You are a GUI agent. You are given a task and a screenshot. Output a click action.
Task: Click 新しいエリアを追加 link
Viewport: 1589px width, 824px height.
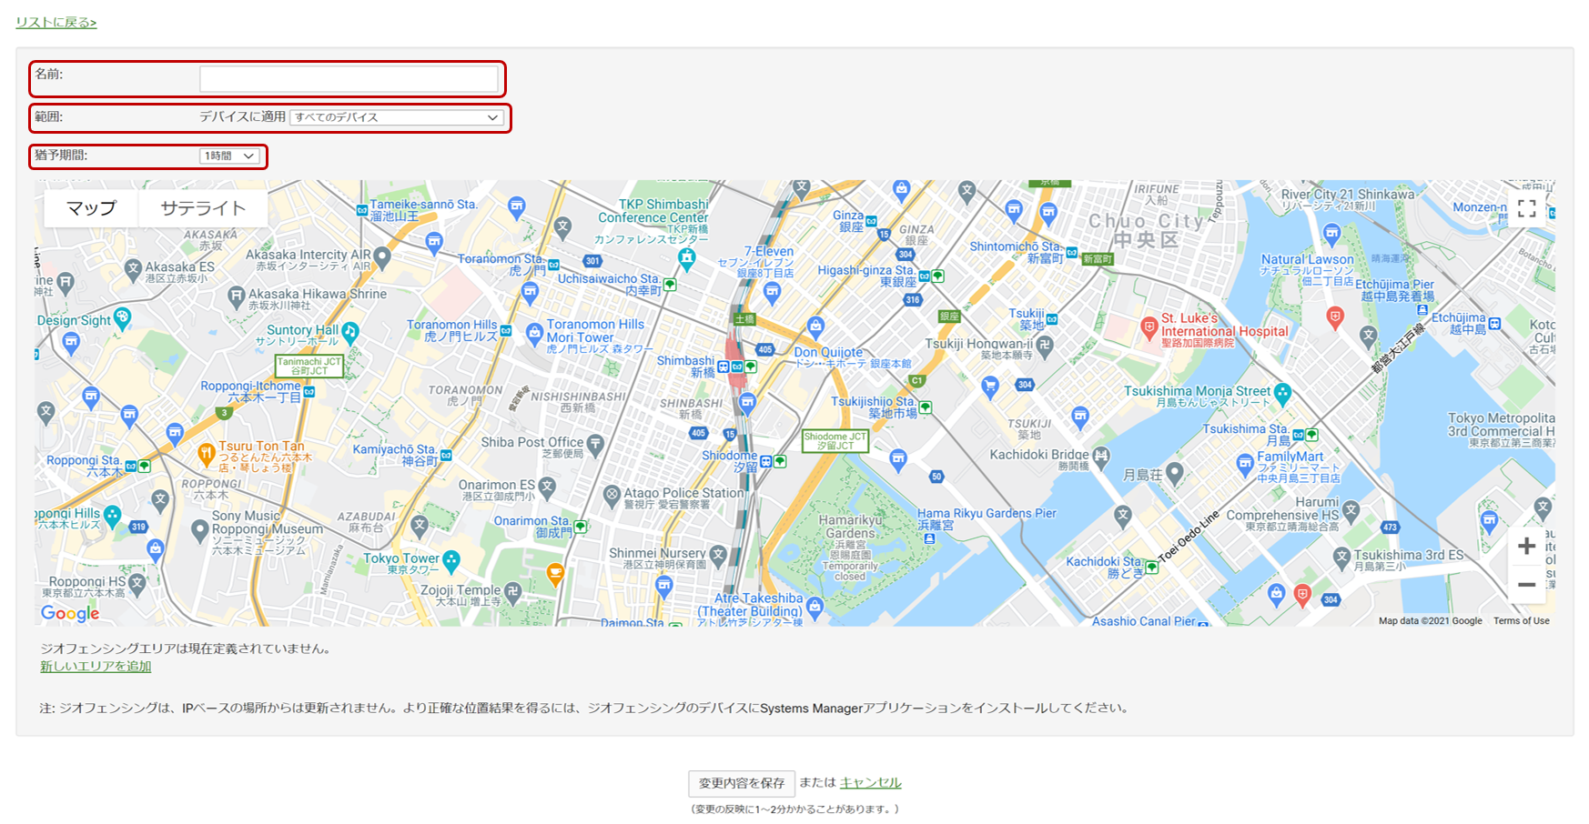click(x=96, y=667)
